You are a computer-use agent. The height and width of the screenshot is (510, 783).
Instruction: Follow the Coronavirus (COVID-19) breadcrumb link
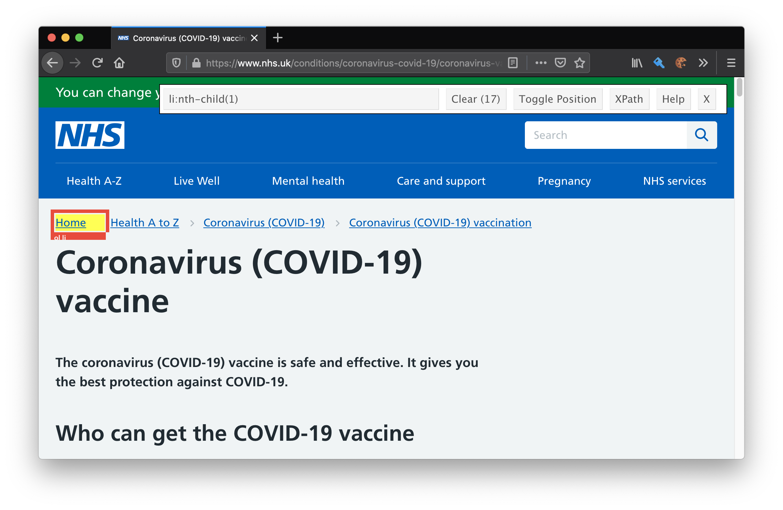point(264,223)
